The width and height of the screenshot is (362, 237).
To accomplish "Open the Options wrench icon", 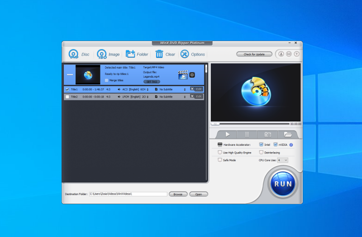I will [x=185, y=54].
